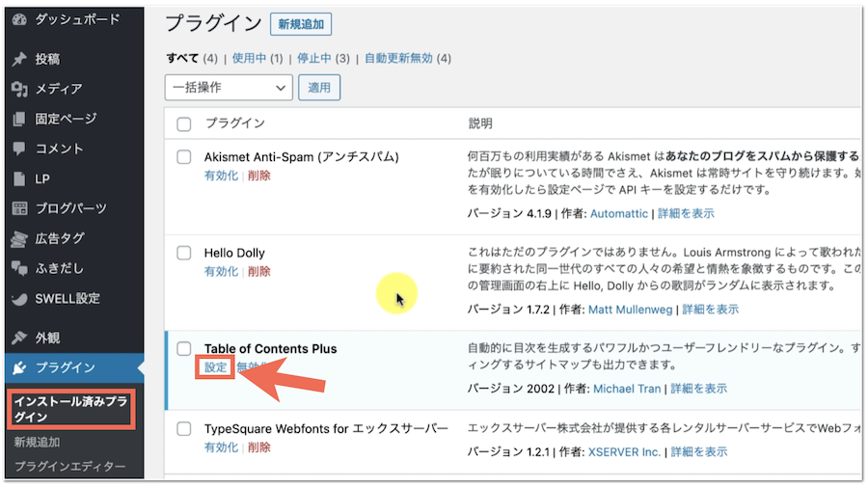Tick the Hello Dolly plugin checkbox
Image resolution: width=868 pixels, height=488 pixels.
click(x=184, y=253)
